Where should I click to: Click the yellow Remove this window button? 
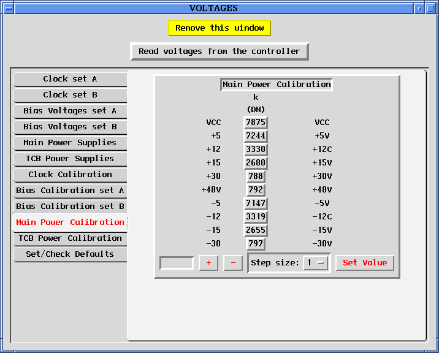pyautogui.click(x=219, y=28)
